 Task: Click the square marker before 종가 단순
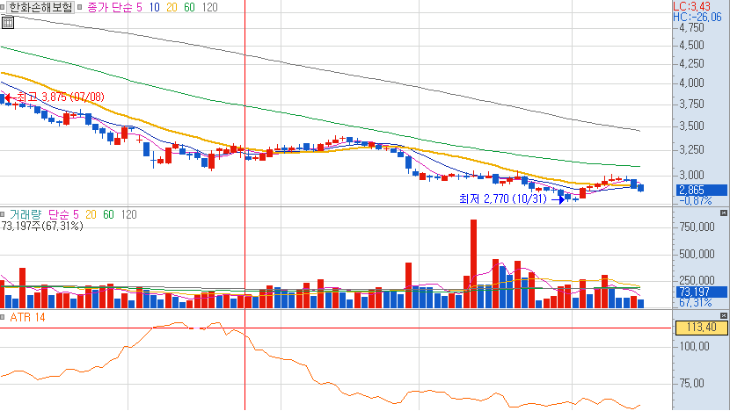80,7
